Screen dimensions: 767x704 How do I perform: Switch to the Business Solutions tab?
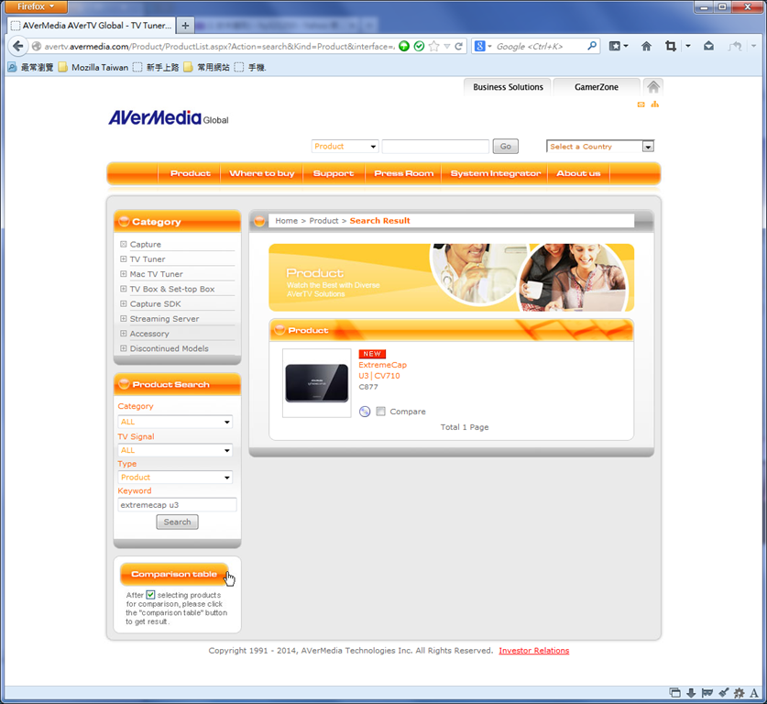(508, 87)
